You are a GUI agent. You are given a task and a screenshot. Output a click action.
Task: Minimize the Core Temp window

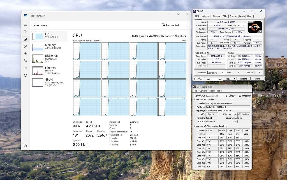pos(231,87)
